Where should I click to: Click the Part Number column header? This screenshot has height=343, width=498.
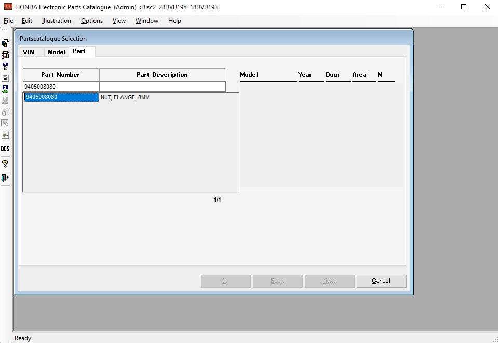(61, 75)
